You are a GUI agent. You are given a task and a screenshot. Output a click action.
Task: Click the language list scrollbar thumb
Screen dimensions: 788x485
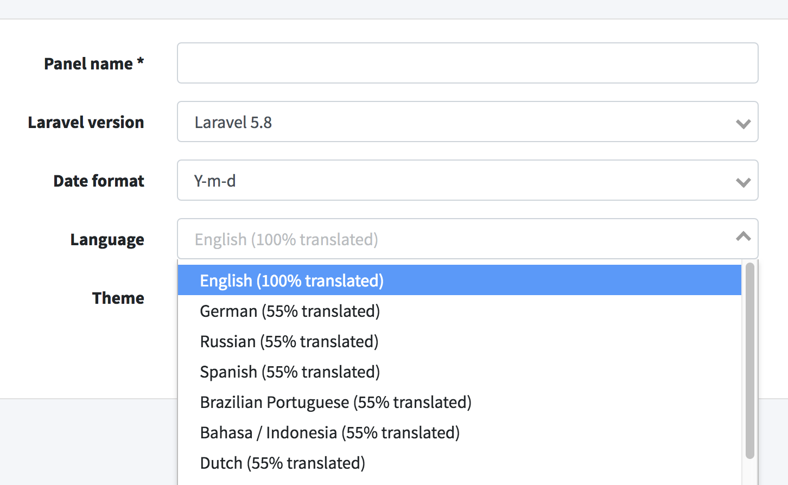[x=749, y=361]
